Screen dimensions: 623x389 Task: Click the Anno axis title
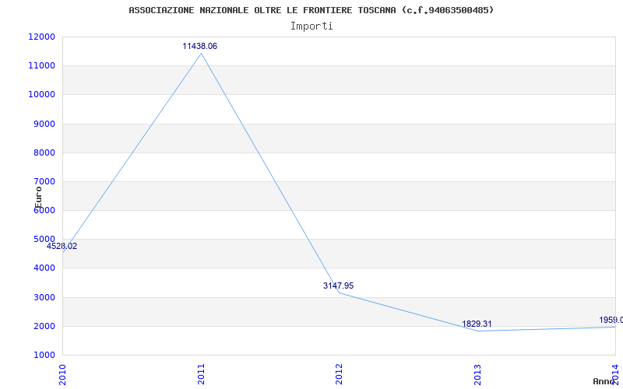pos(604,381)
